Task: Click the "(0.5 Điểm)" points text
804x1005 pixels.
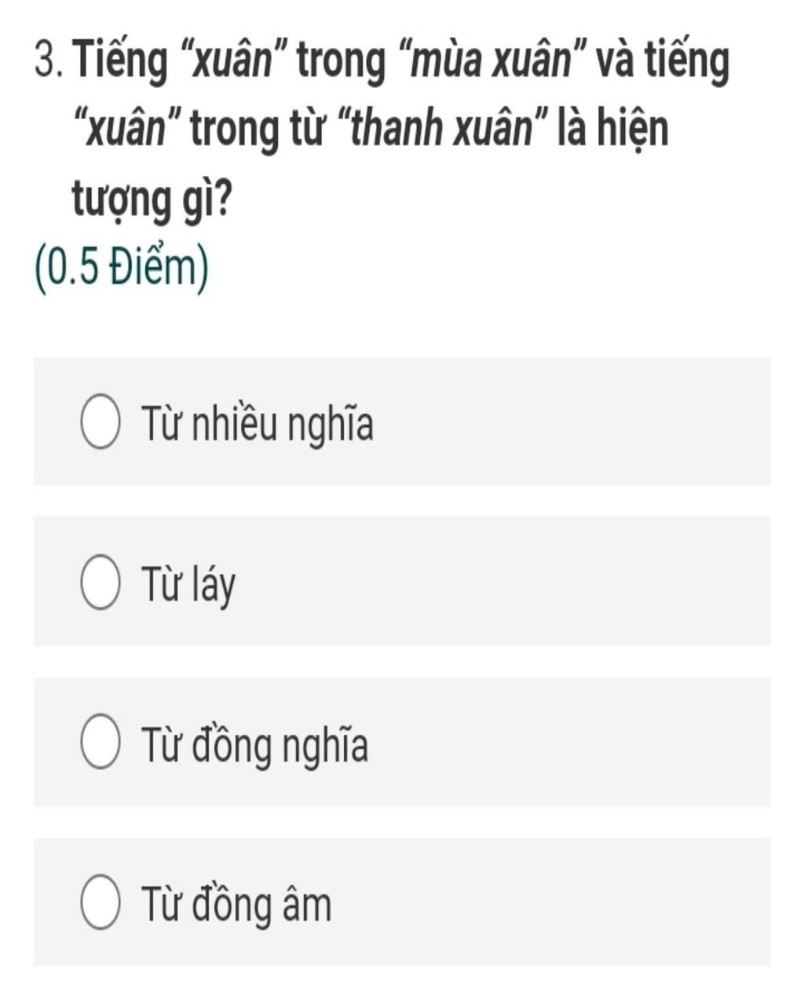Action: (122, 267)
